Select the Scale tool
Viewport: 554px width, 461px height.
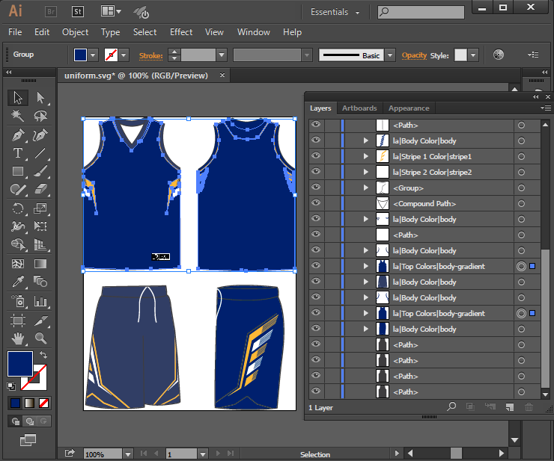(40, 208)
